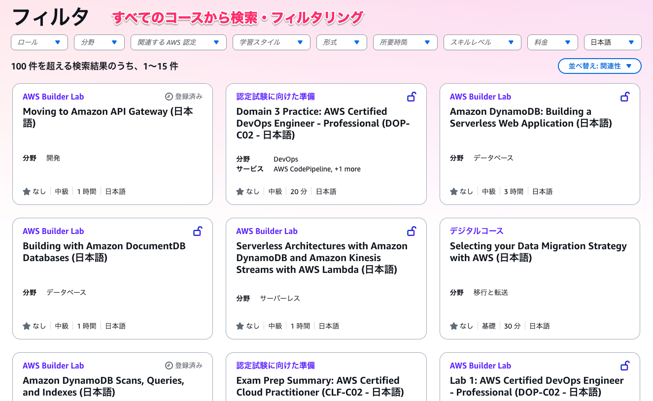Click DevOps 分野 value on Domain 3 card
Viewport: 653px width, 401px height.
click(x=286, y=159)
